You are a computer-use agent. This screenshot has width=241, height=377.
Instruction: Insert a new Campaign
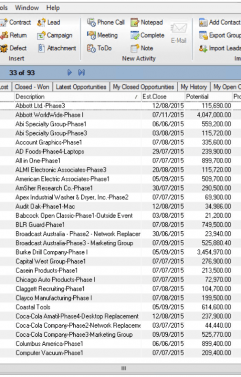click(41, 35)
